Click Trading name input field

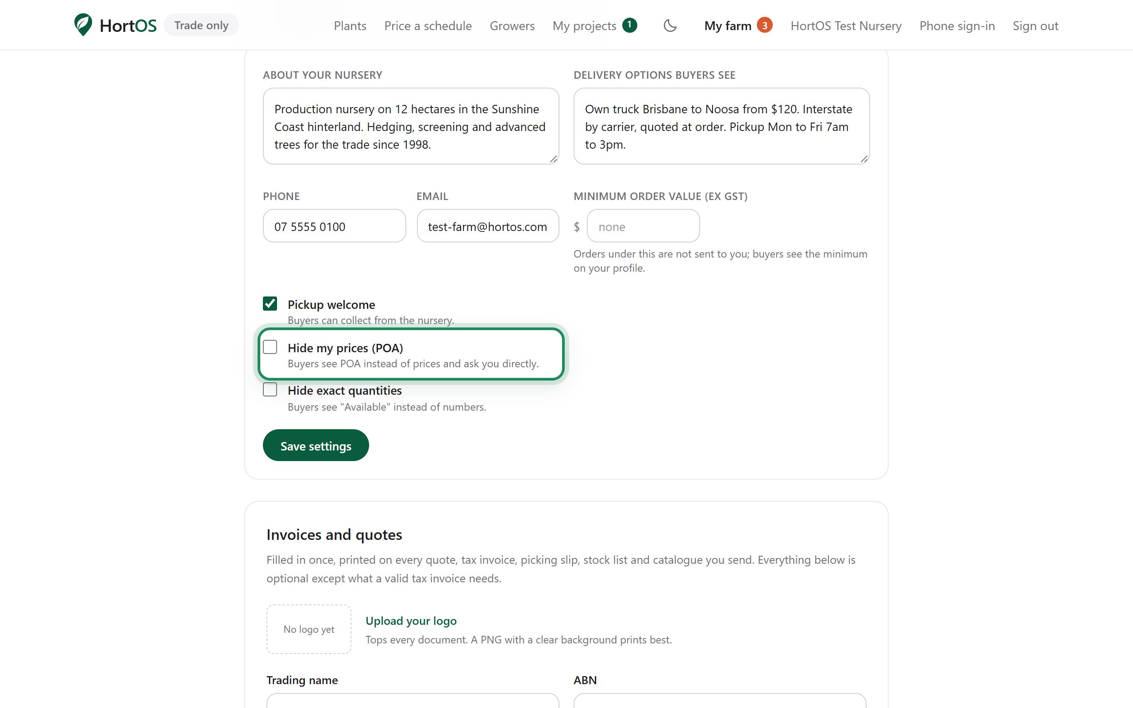[412, 701]
